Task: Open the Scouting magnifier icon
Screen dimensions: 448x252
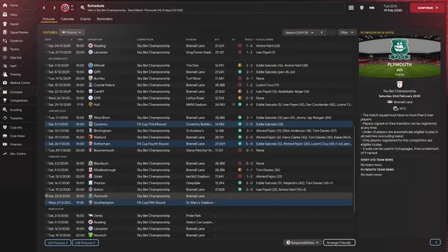Action: 5,110
